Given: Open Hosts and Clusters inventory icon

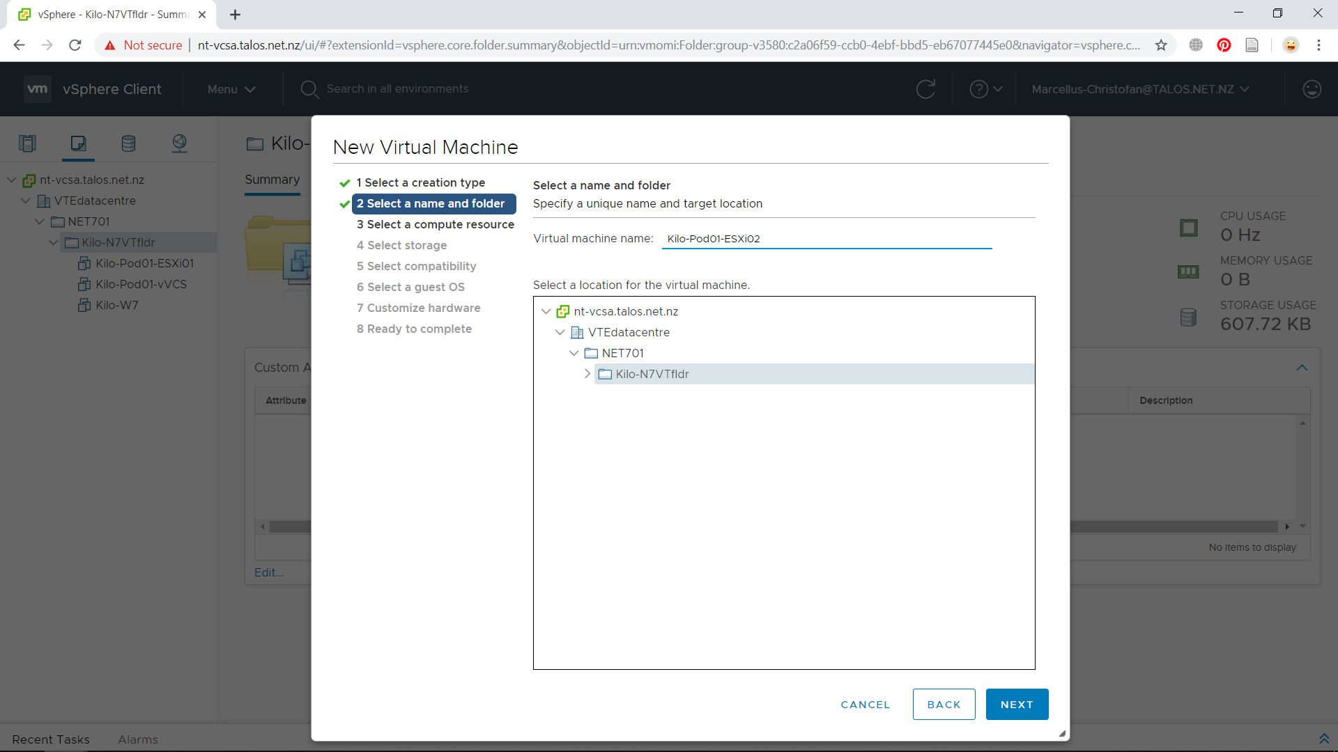Looking at the screenshot, I should (27, 143).
